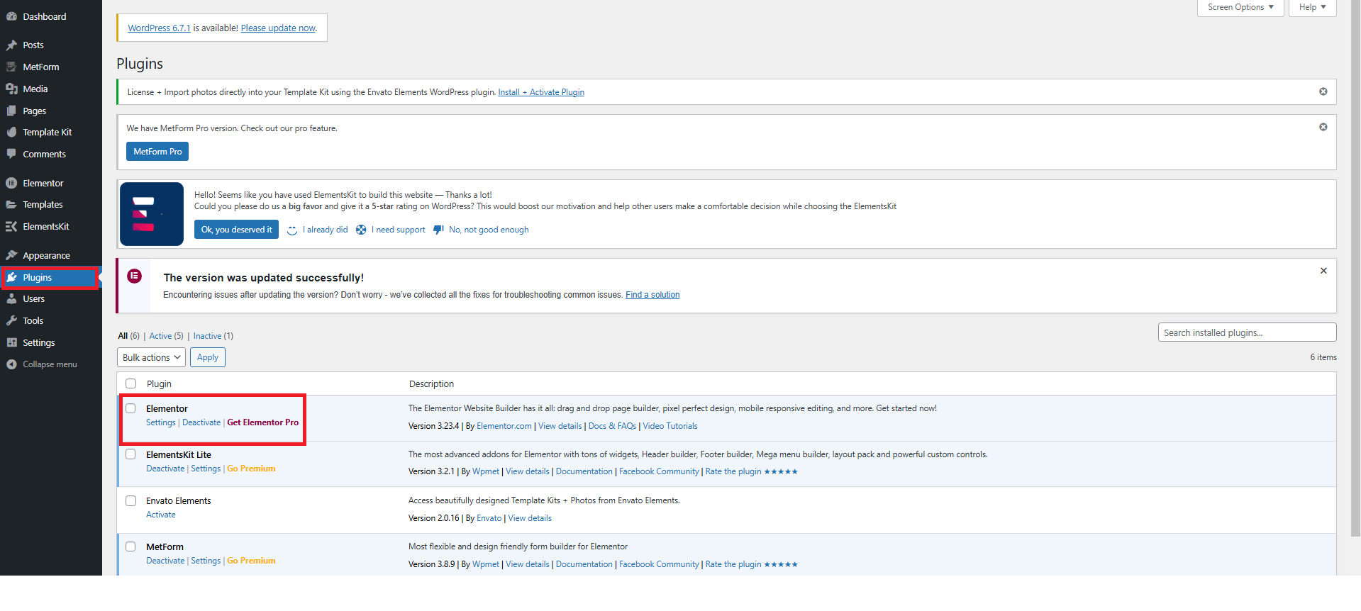
Task: Open MetForm Facebook Community link
Action: pyautogui.click(x=659, y=564)
